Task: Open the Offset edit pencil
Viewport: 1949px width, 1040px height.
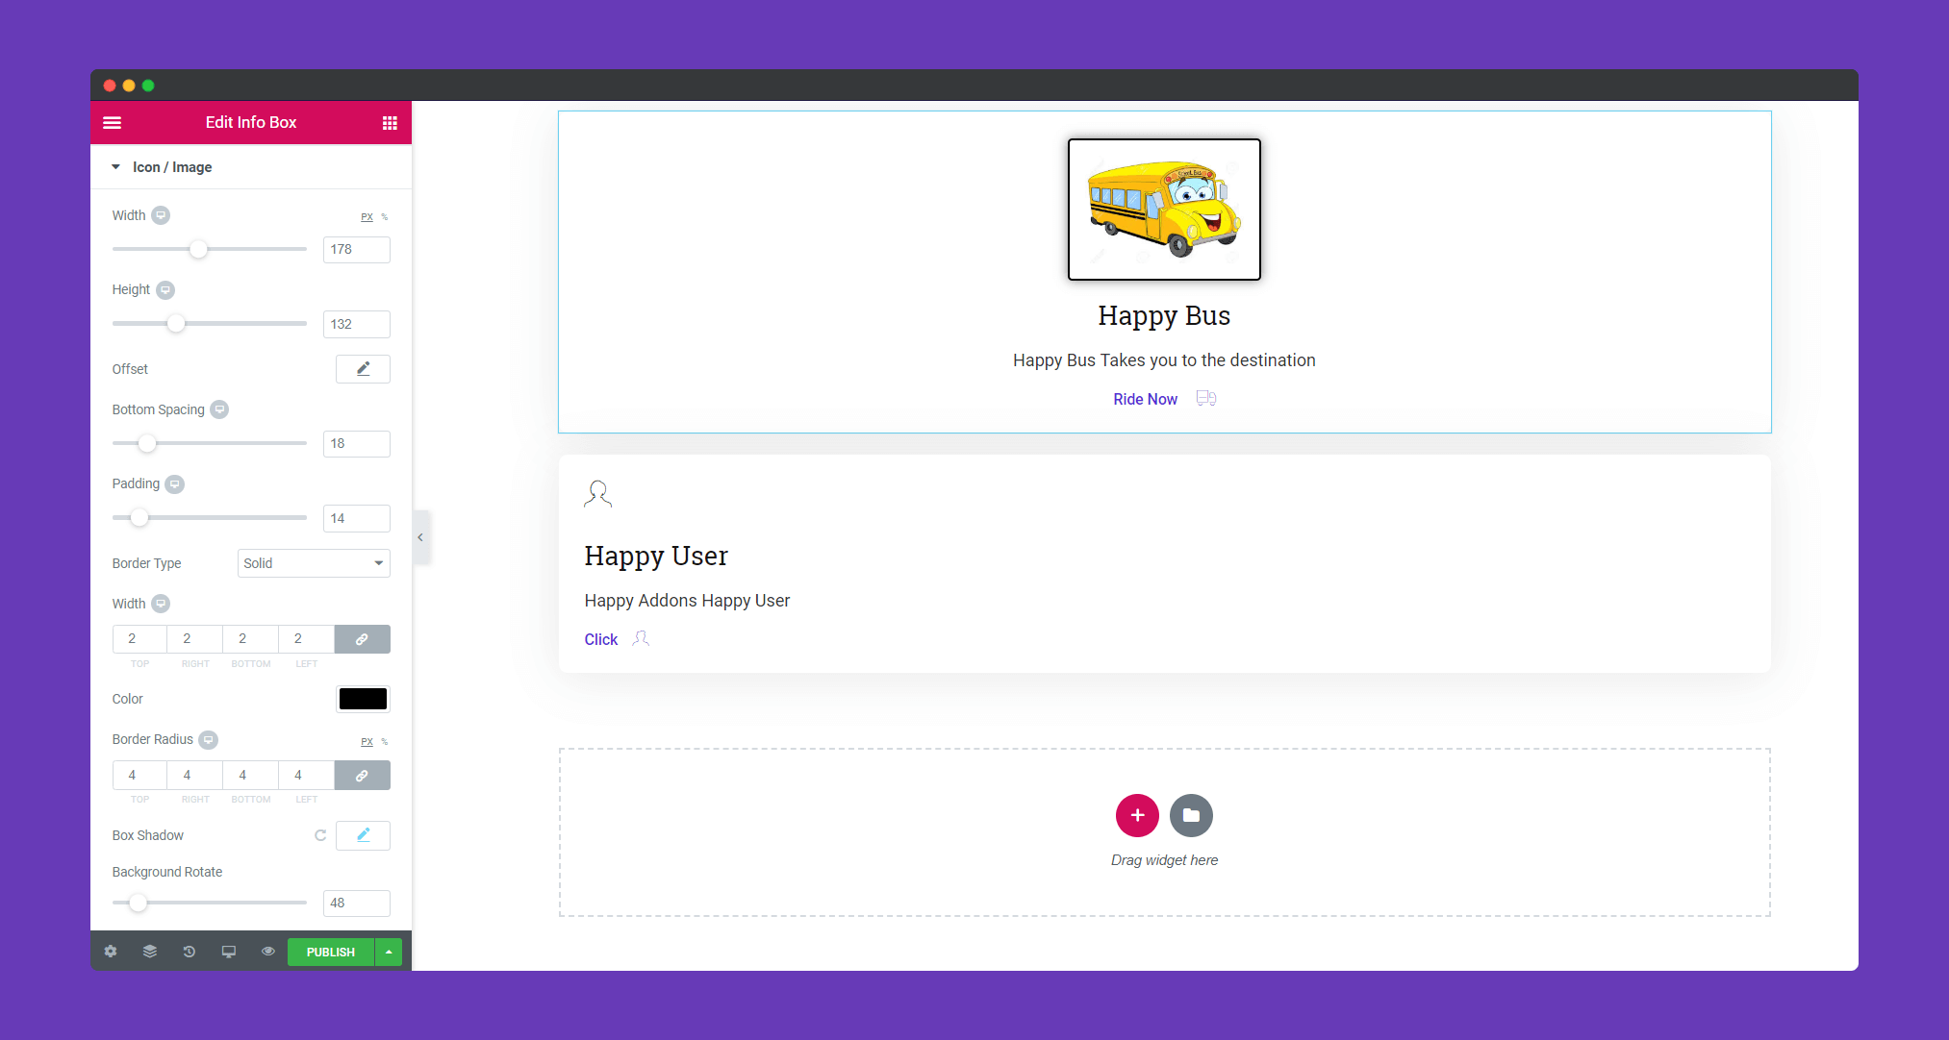Action: click(363, 369)
